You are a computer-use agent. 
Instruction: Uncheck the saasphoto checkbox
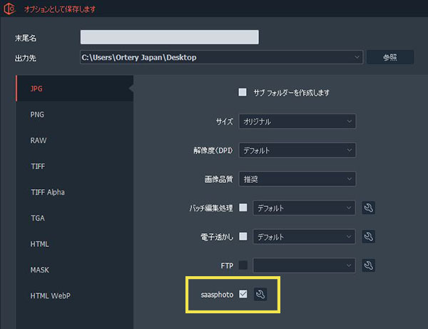pos(243,294)
